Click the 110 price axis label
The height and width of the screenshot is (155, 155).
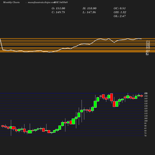coord(146,116)
